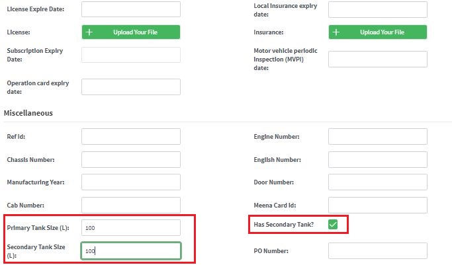The height and width of the screenshot is (265, 452).
Task: Select the Local Insurance expiry date field
Action: (378, 9)
